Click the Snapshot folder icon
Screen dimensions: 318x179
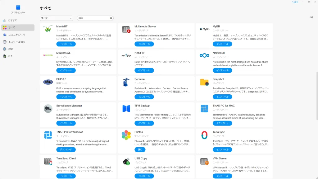pyautogui.click(x=204, y=82)
